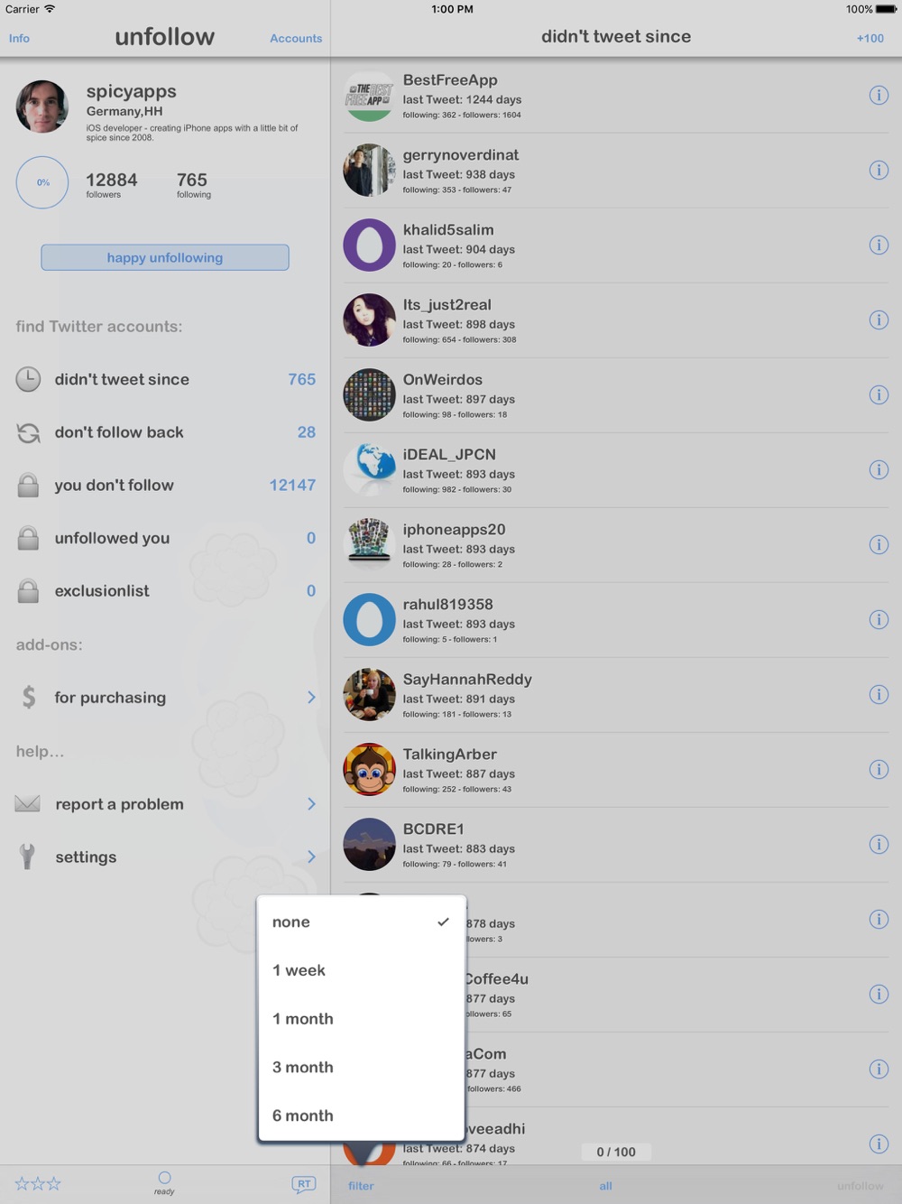The width and height of the screenshot is (902, 1204).
Task: Open the Accounts link
Action: pyautogui.click(x=296, y=39)
